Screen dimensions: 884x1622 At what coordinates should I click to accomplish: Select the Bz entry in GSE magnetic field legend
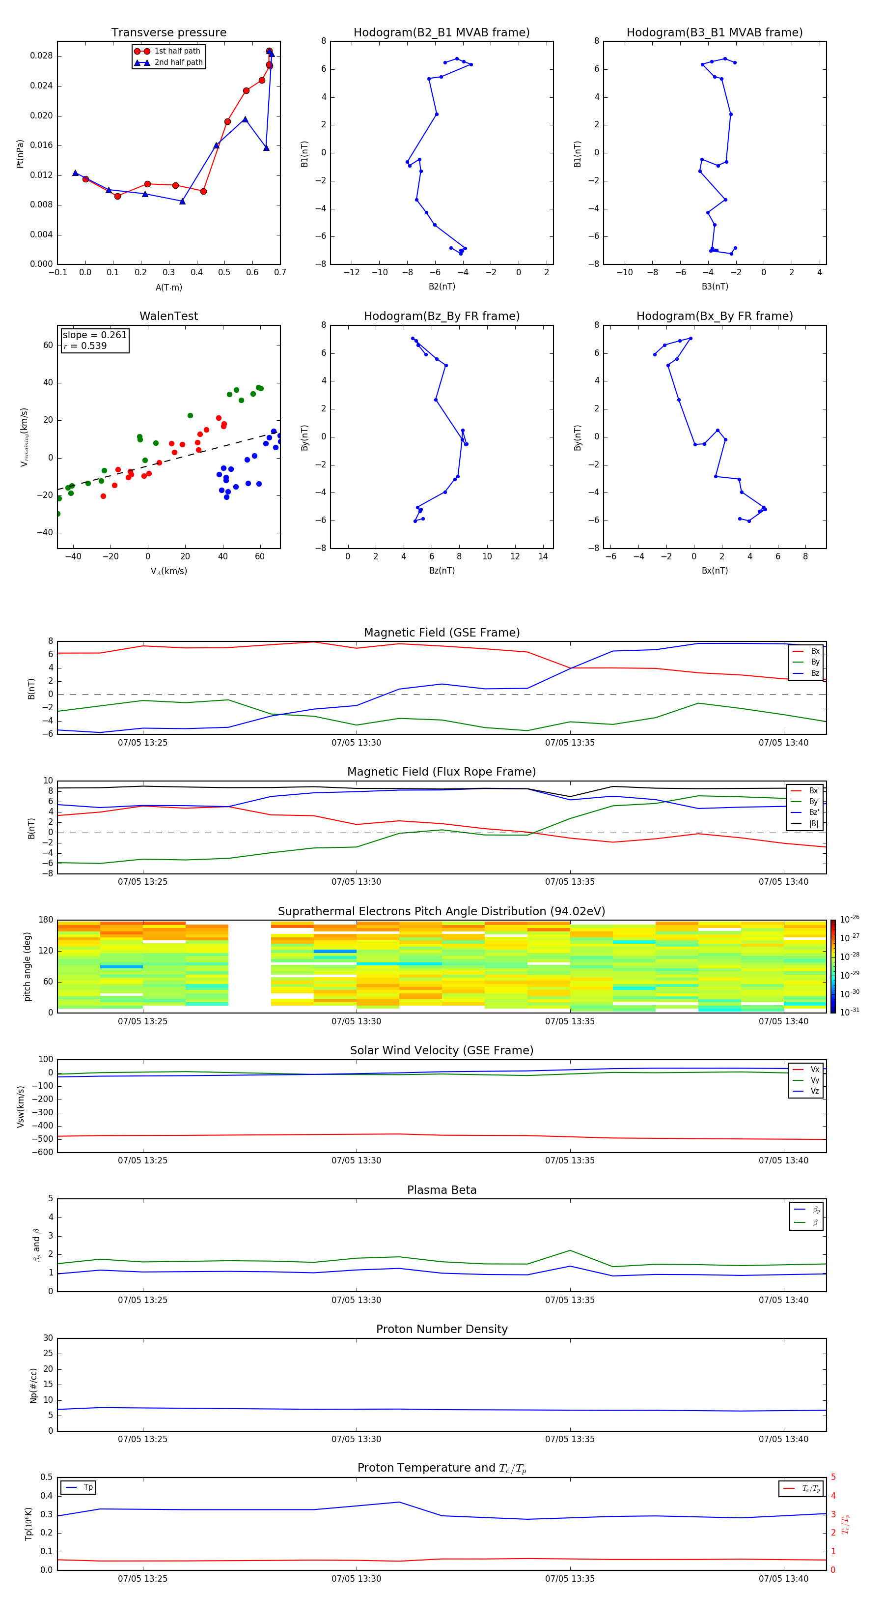coord(806,673)
